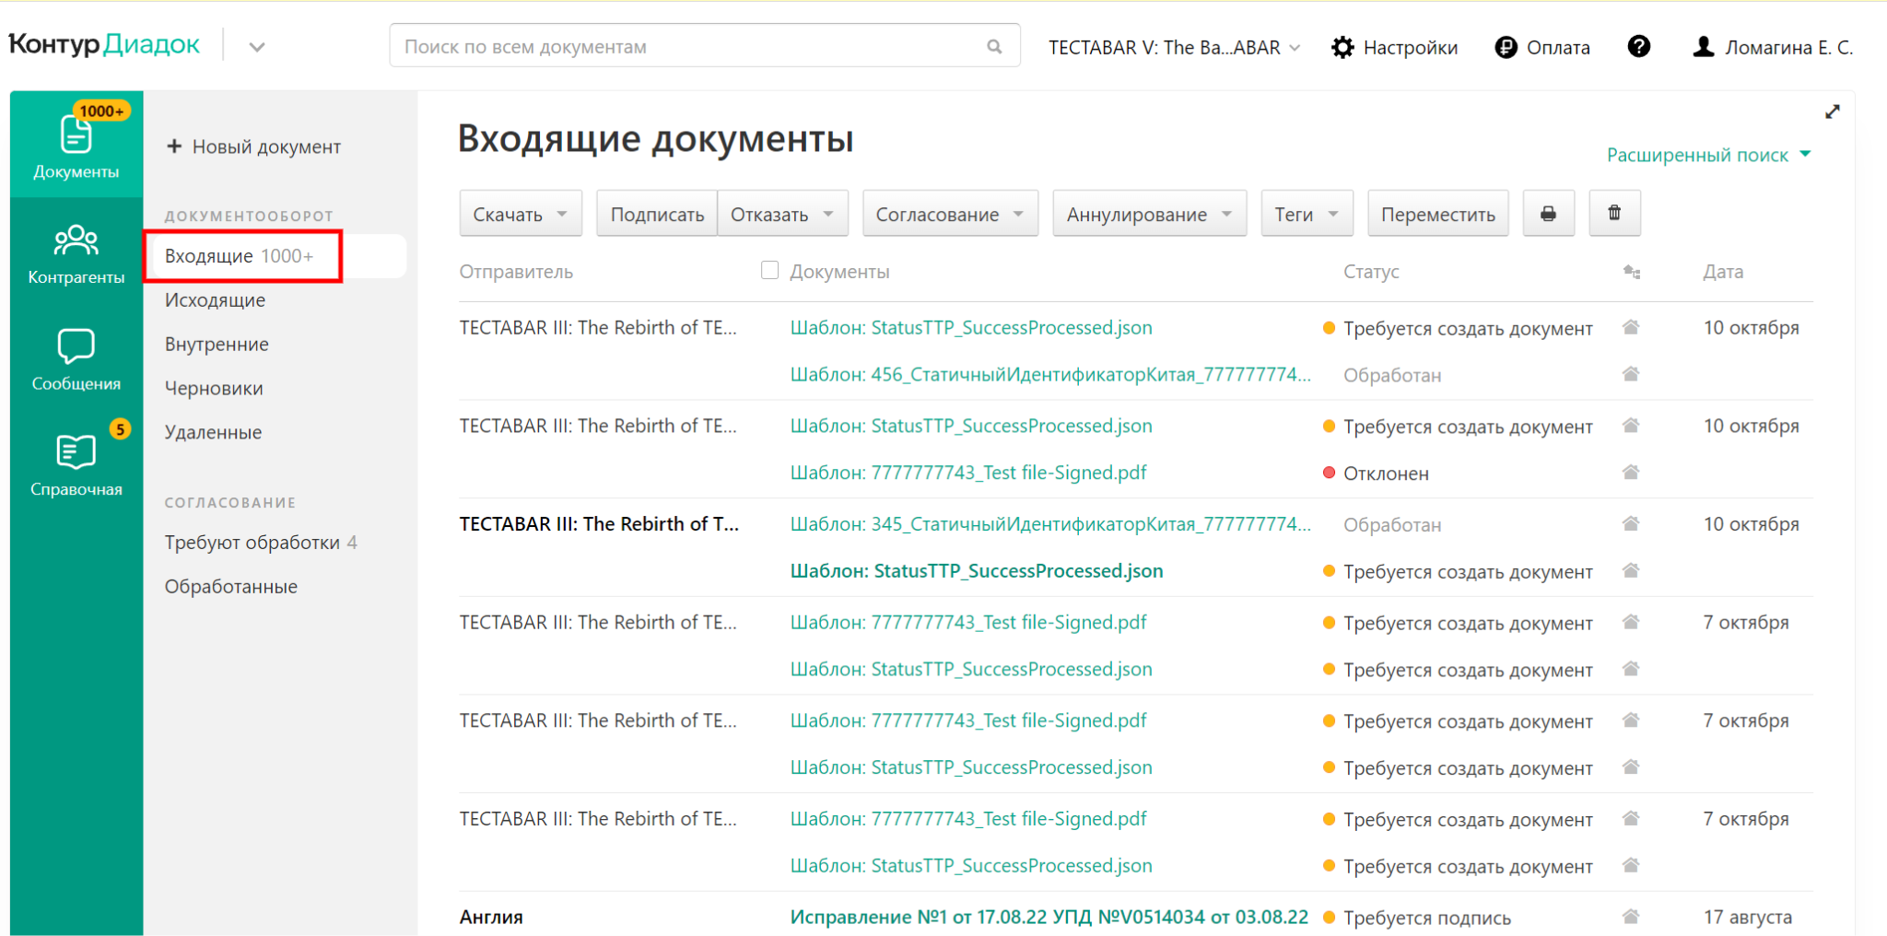Open the Сообщения chat icon

[x=76, y=359]
